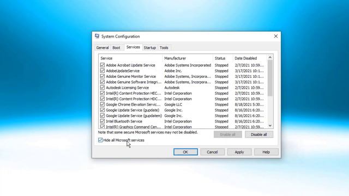Click the greyed Enable all button
349x196 pixels.
[228, 134]
